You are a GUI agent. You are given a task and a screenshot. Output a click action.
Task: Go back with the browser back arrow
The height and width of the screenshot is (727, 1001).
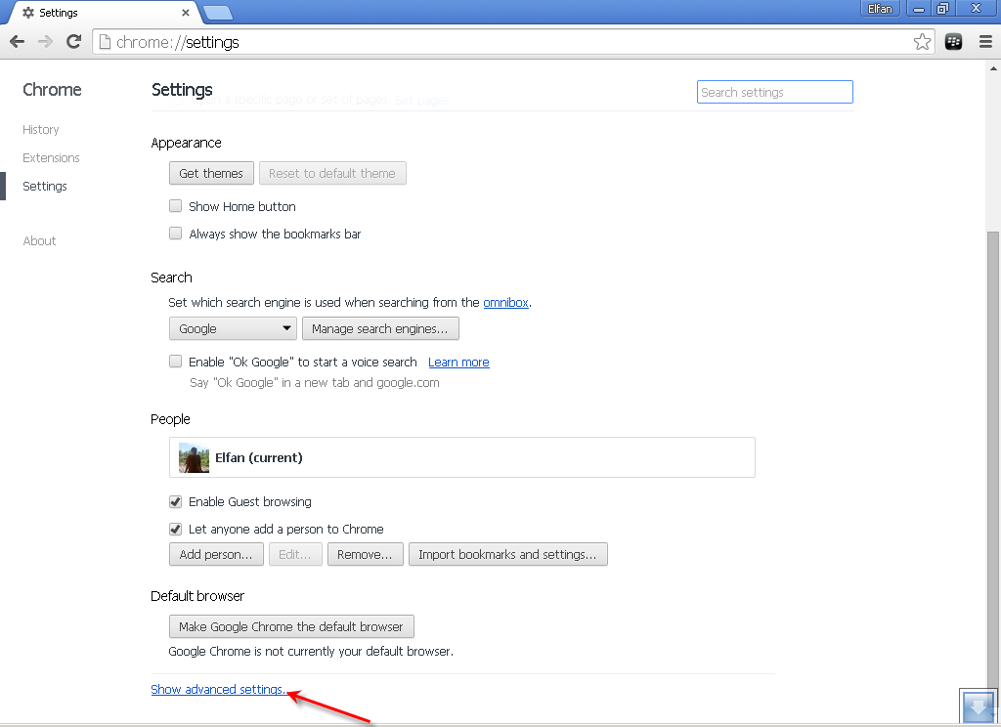tap(18, 42)
